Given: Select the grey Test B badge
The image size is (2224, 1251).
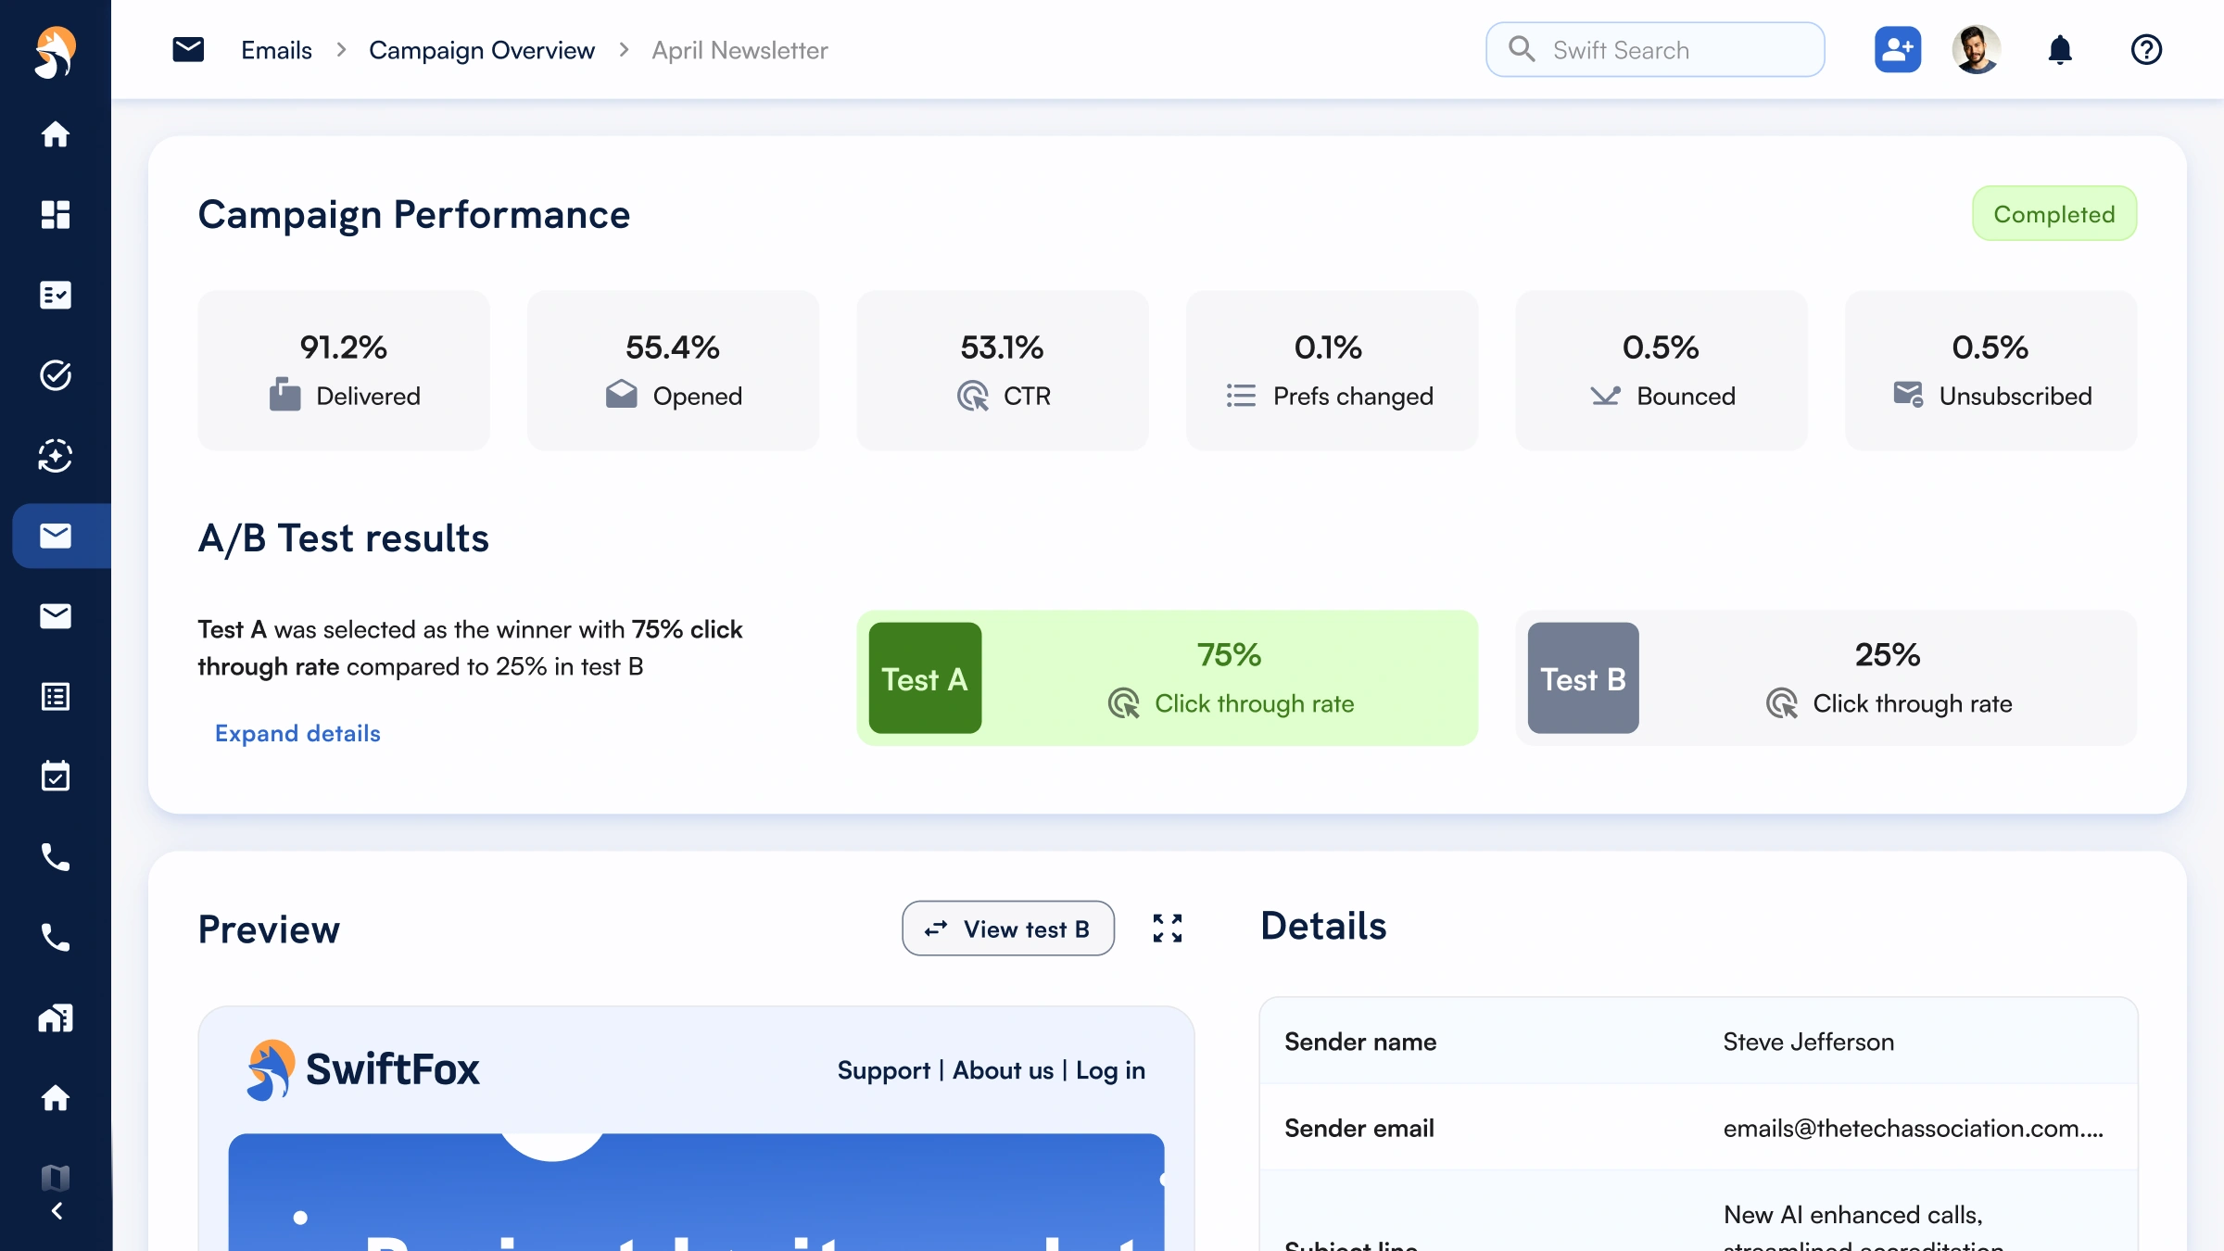Looking at the screenshot, I should click(1583, 678).
